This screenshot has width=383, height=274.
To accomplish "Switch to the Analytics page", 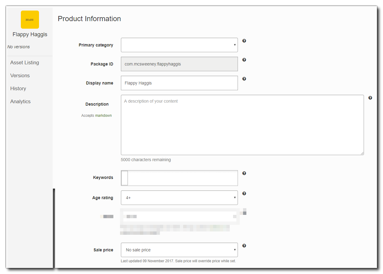I will 20,101.
